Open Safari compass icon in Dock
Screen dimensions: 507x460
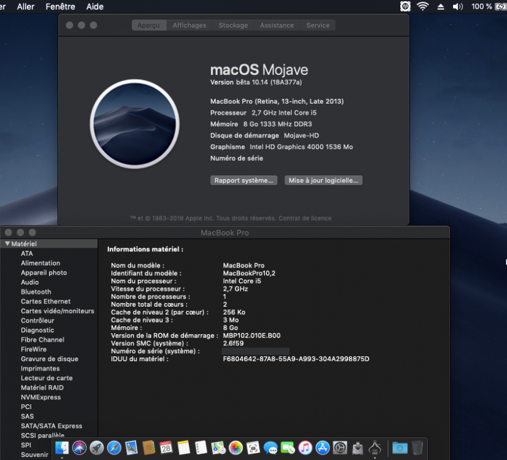[x=114, y=448]
